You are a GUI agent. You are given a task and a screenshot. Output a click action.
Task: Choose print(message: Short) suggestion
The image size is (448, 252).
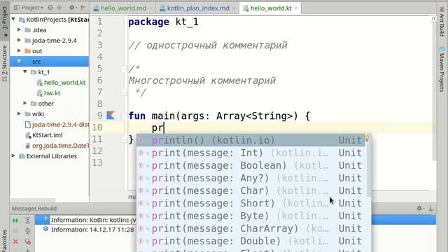tap(251, 203)
